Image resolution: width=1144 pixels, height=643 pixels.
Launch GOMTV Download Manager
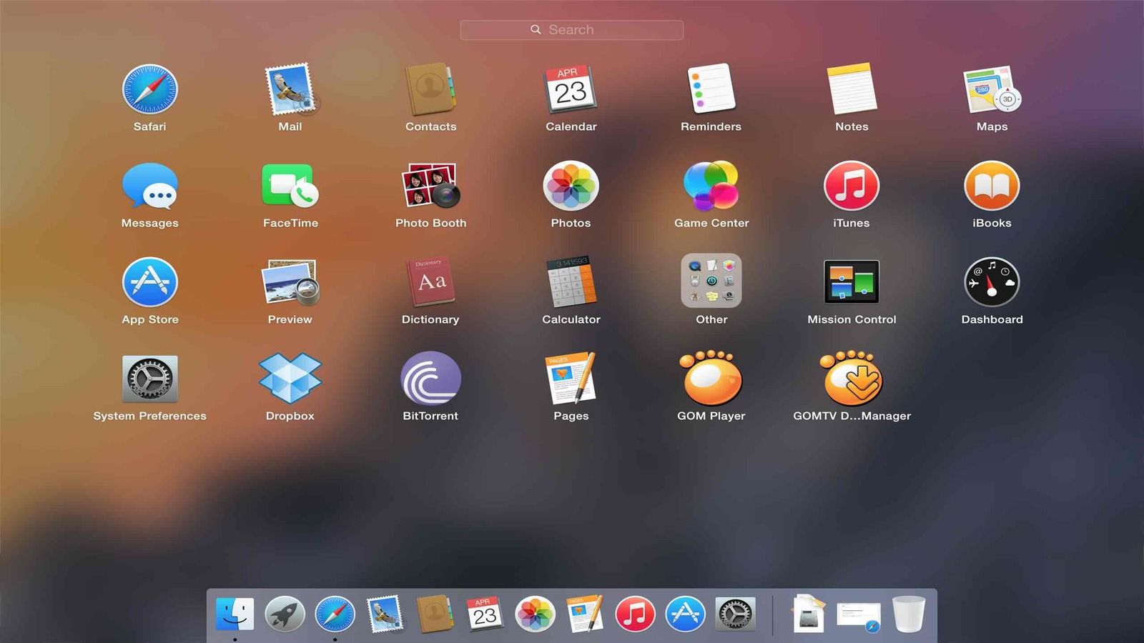[852, 379]
